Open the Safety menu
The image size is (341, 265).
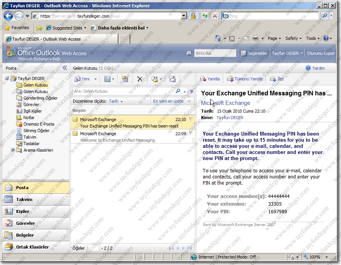[x=293, y=38]
